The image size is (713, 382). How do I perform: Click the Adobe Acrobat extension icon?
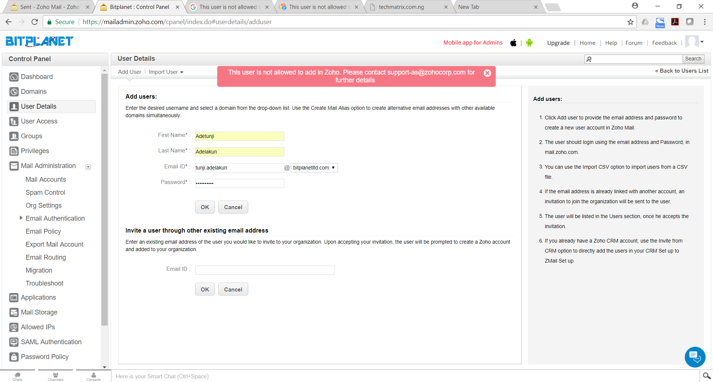pyautogui.click(x=675, y=22)
